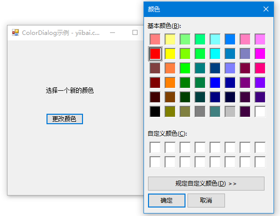This screenshot has height=216, width=280.
Task: Choose the white basic color swatch
Action: click(260, 112)
